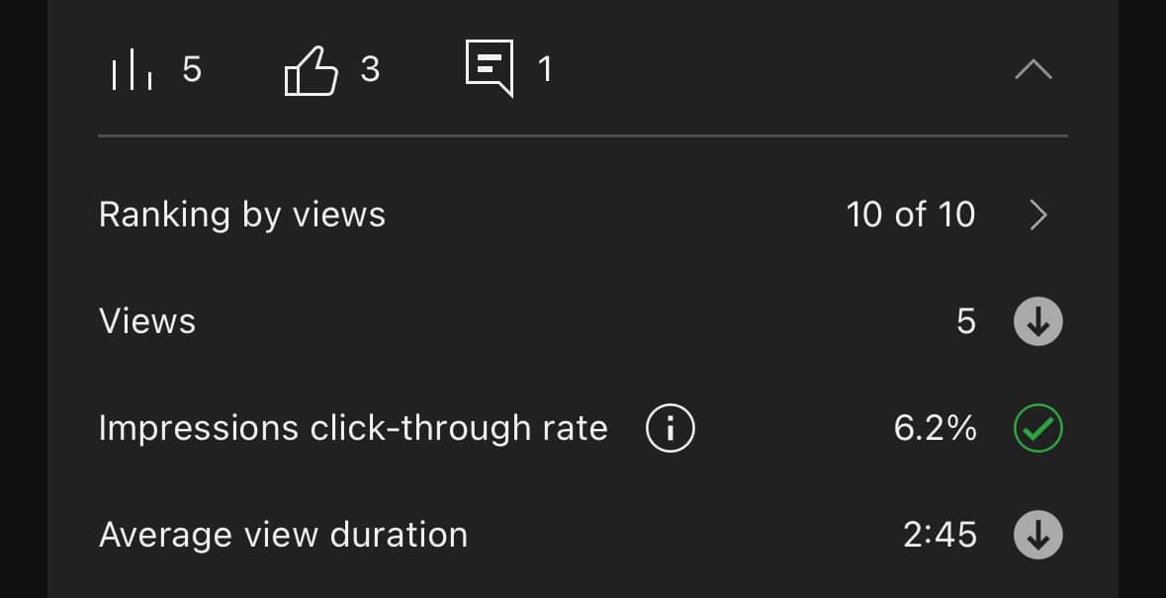Click the info icon beside click-through rate
Screen dimensions: 1166x598
click(670, 428)
